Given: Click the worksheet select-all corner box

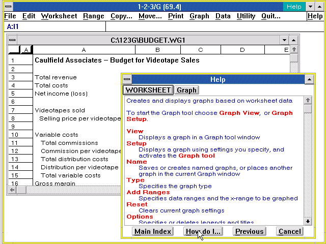Looking at the screenshot, I should coord(14,50).
